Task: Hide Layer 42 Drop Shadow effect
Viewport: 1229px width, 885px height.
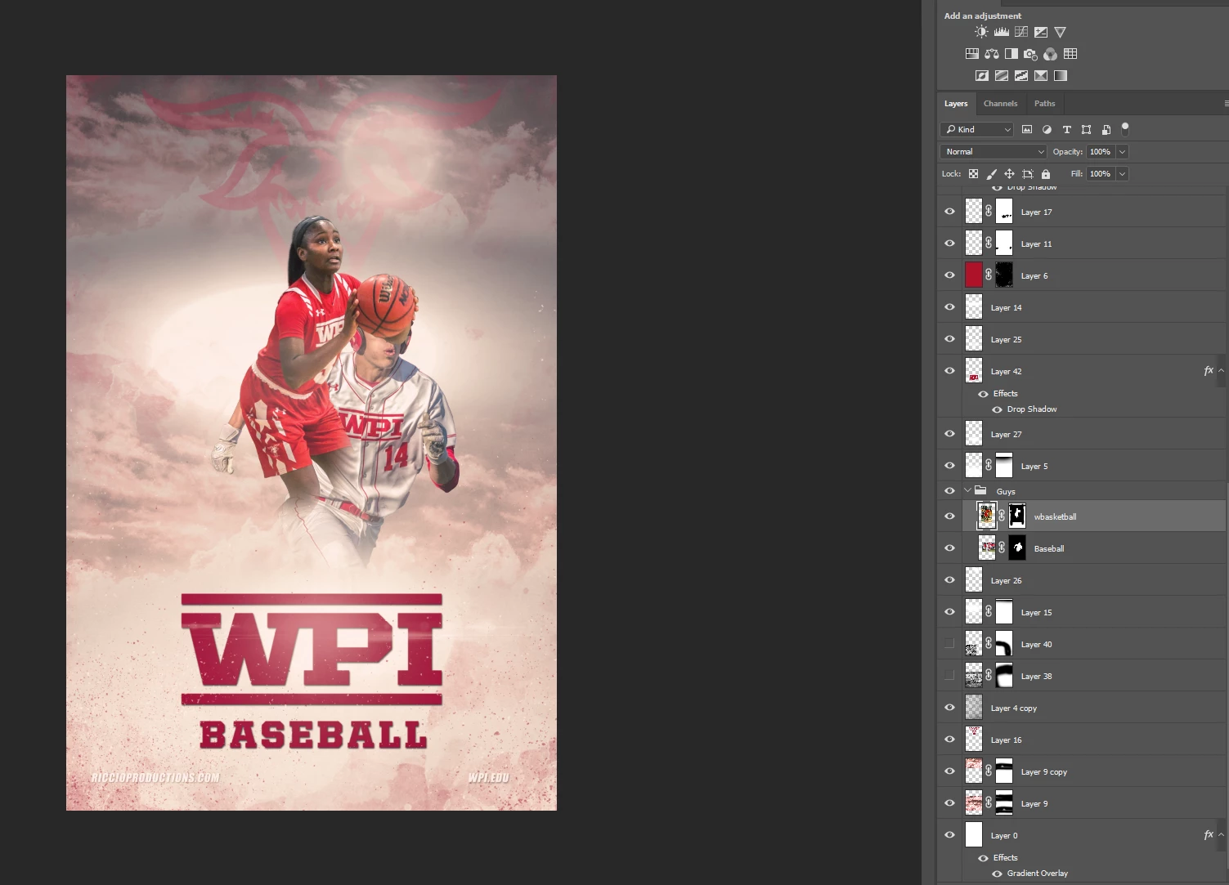Action: pyautogui.click(x=997, y=409)
